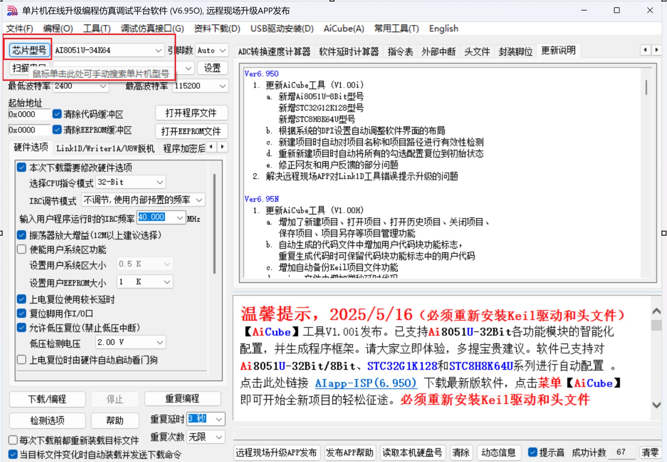Toggle 提示音 checkbox

tap(532, 452)
